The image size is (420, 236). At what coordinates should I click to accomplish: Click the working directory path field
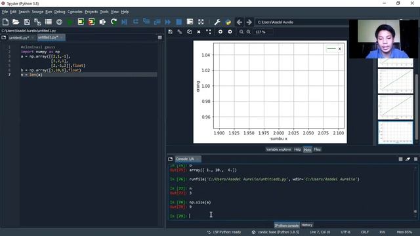[x=302, y=22]
